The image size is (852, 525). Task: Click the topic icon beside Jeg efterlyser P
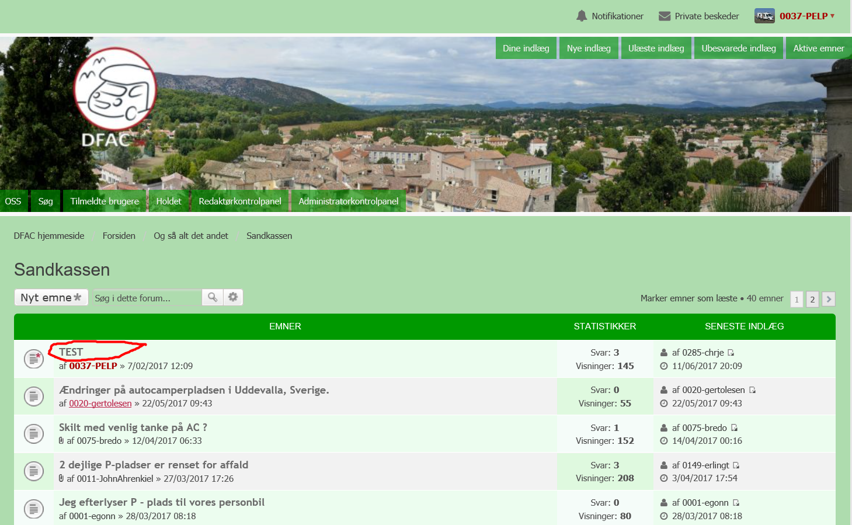click(x=34, y=508)
